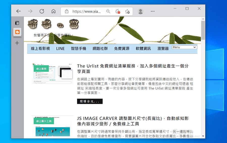Select the Blogger tab in the sidebar
Image resolution: width=227 pixels, height=143 pixels.
(17, 32)
